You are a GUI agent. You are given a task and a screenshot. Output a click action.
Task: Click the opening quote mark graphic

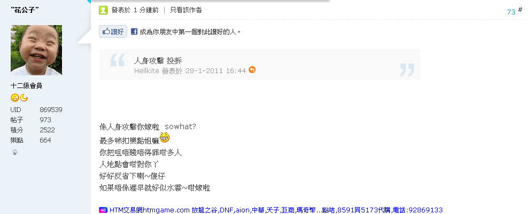(x=118, y=60)
